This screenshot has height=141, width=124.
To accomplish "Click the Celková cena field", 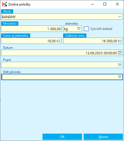I will tap(93, 41).
